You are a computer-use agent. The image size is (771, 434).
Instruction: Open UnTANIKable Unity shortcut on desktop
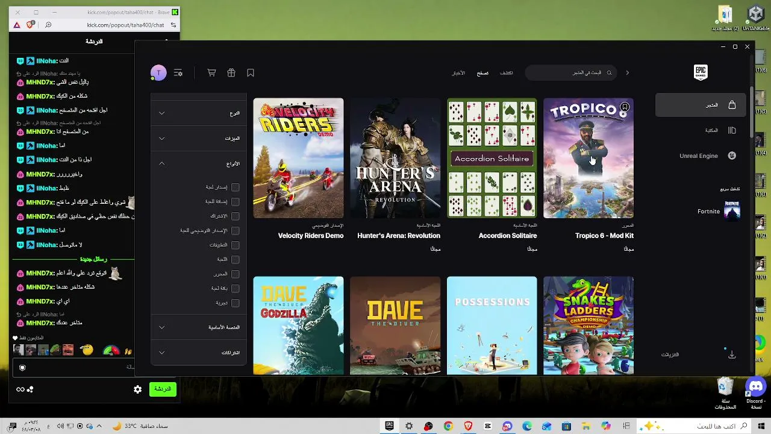(x=756, y=18)
